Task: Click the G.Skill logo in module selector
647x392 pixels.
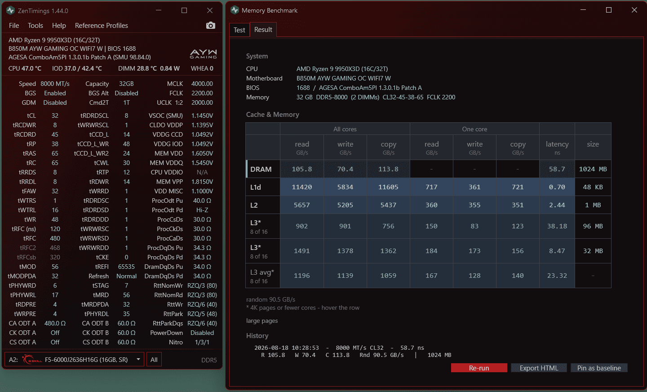Action: [x=32, y=360]
